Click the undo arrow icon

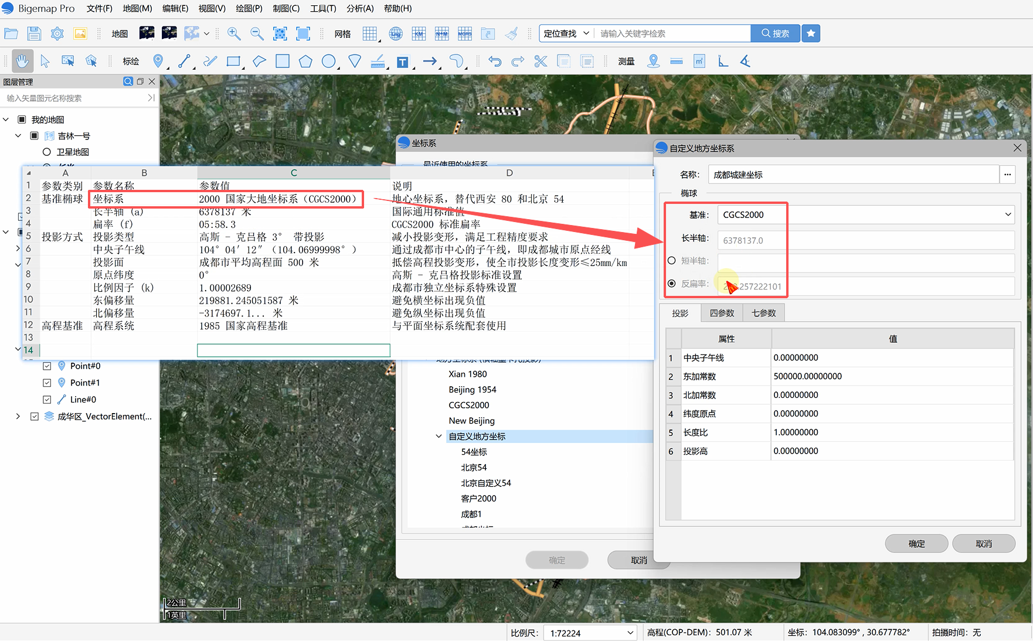pyautogui.click(x=495, y=61)
